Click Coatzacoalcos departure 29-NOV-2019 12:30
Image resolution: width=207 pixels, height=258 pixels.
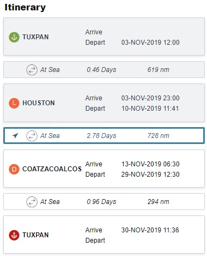click(150, 175)
